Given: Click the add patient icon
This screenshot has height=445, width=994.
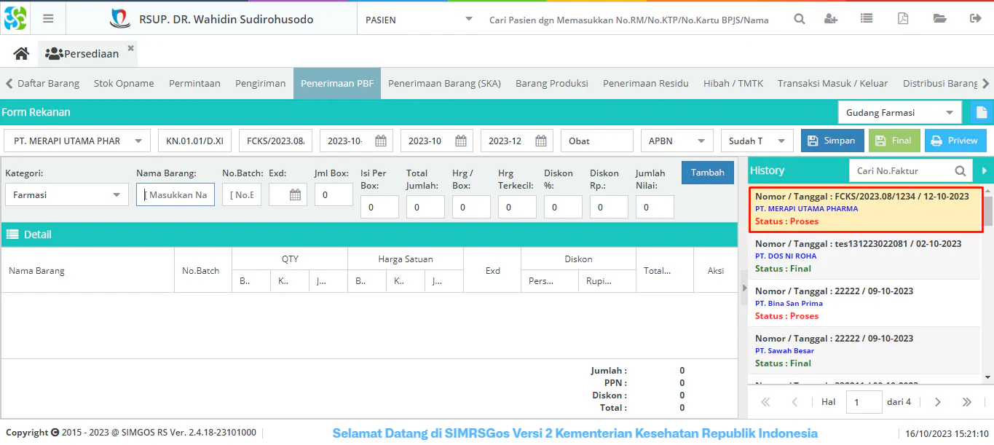Looking at the screenshot, I should point(830,20).
